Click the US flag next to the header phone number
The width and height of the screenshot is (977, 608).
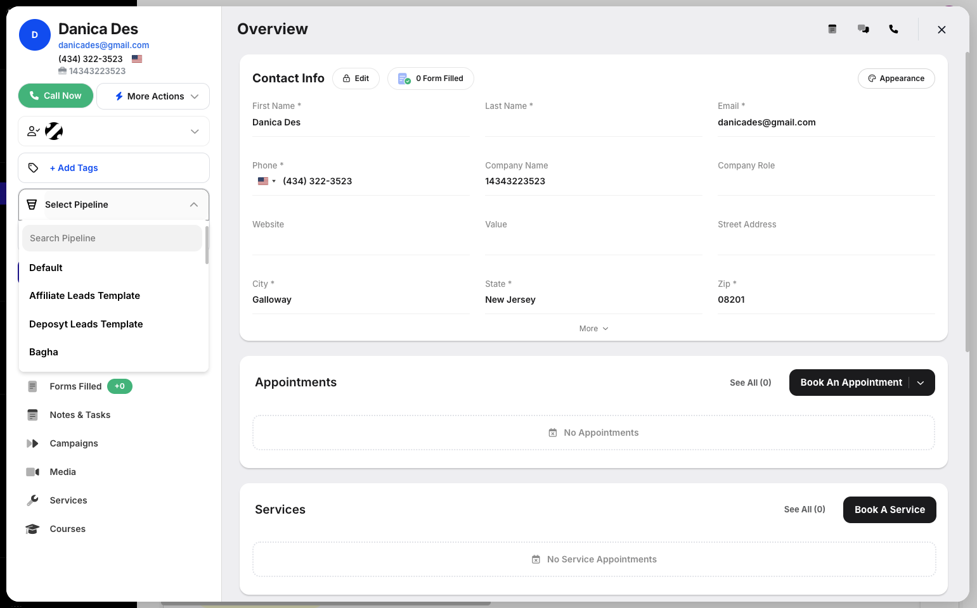pos(137,59)
